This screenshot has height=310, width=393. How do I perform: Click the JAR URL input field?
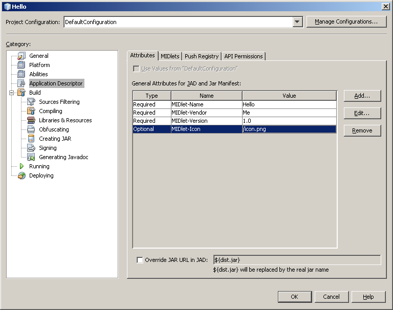[297, 260]
